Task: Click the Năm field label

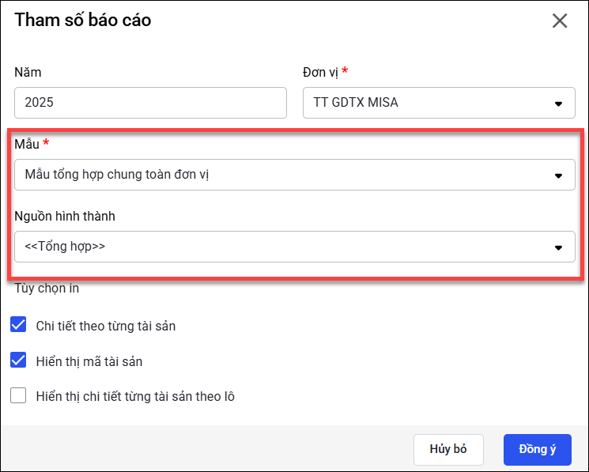Action: coord(28,72)
